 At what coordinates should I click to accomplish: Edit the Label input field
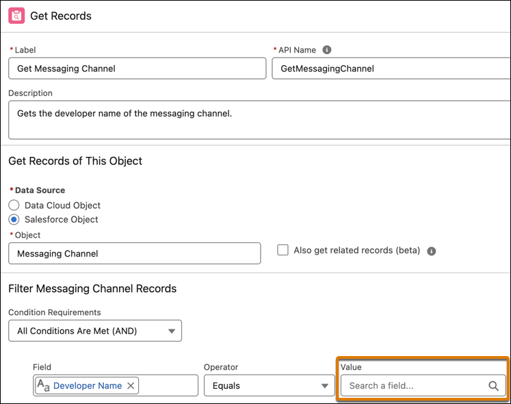click(137, 68)
